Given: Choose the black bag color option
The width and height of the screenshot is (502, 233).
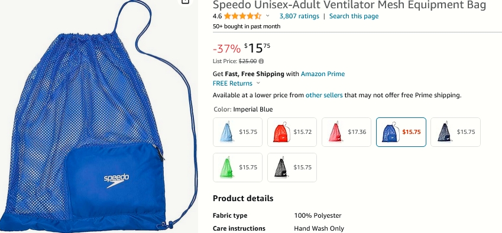Looking at the screenshot, I should point(292,168).
